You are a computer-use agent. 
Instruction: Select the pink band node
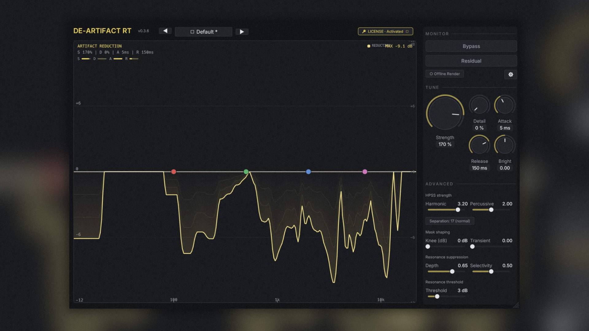tap(365, 172)
